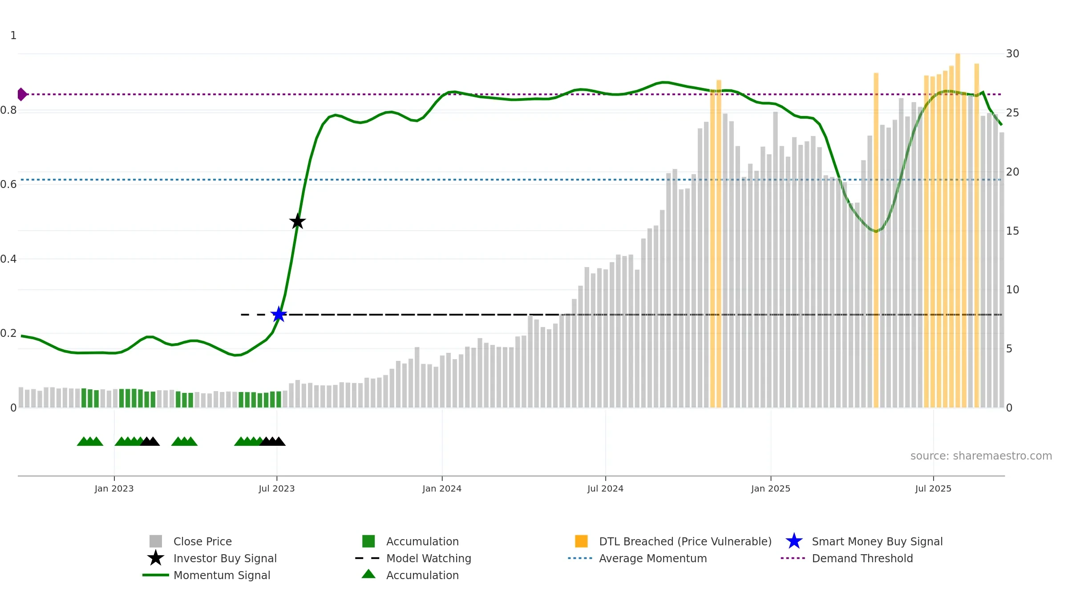
Task: Click the dashed Model Watching legend line
Action: click(x=368, y=558)
